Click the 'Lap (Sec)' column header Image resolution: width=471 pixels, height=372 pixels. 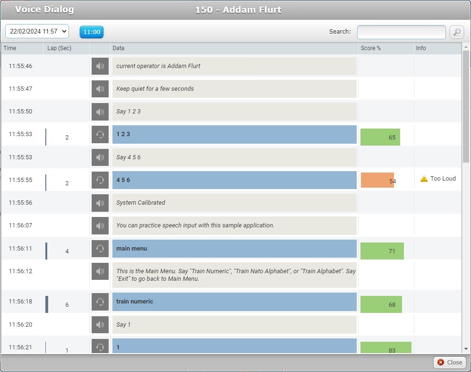pyautogui.click(x=60, y=48)
